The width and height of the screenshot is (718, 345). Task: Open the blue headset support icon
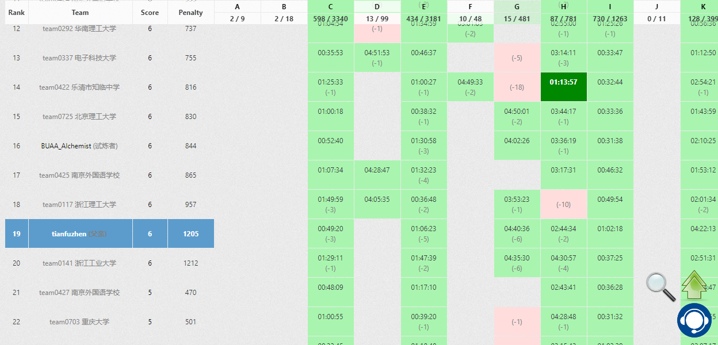pyautogui.click(x=694, y=320)
